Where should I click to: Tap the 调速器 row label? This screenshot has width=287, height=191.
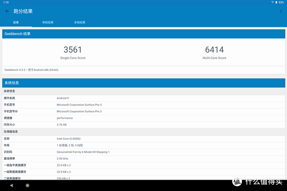tap(8, 118)
